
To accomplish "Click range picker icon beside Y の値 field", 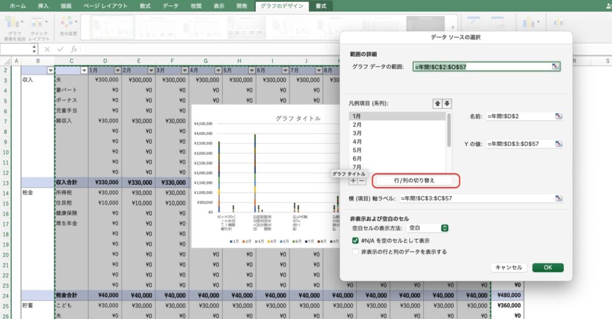I will 559,144.
